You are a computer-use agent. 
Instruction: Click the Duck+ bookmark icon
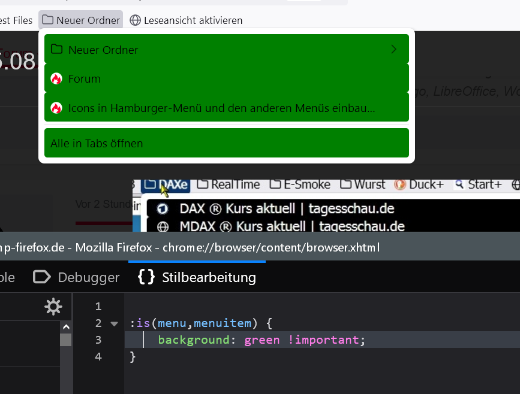[400, 184]
